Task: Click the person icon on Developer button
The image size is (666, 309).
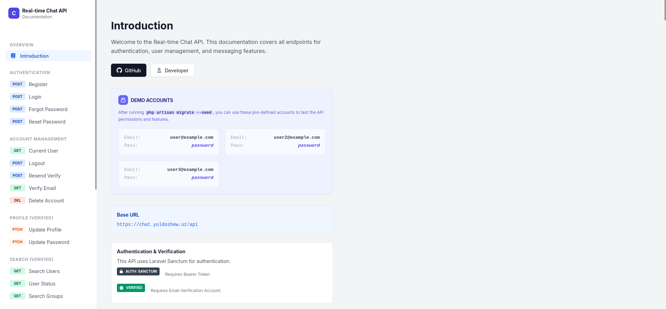Action: coord(159,70)
